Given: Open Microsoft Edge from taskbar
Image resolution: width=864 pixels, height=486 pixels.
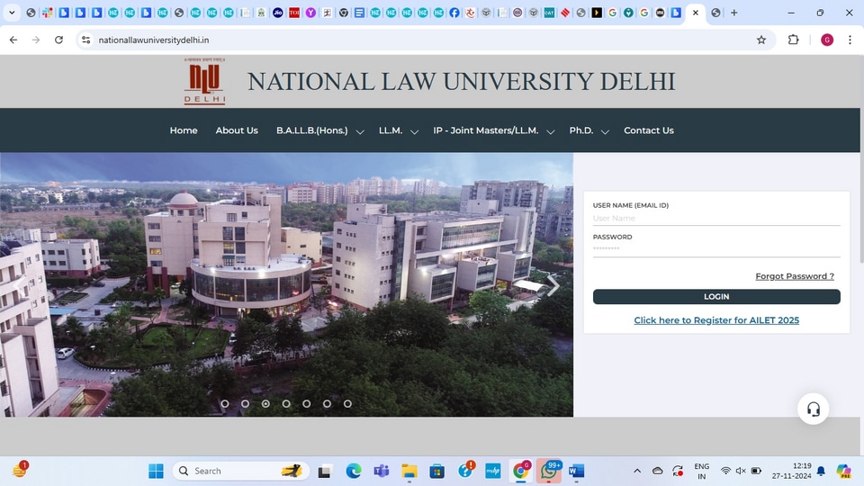Looking at the screenshot, I should (x=353, y=471).
